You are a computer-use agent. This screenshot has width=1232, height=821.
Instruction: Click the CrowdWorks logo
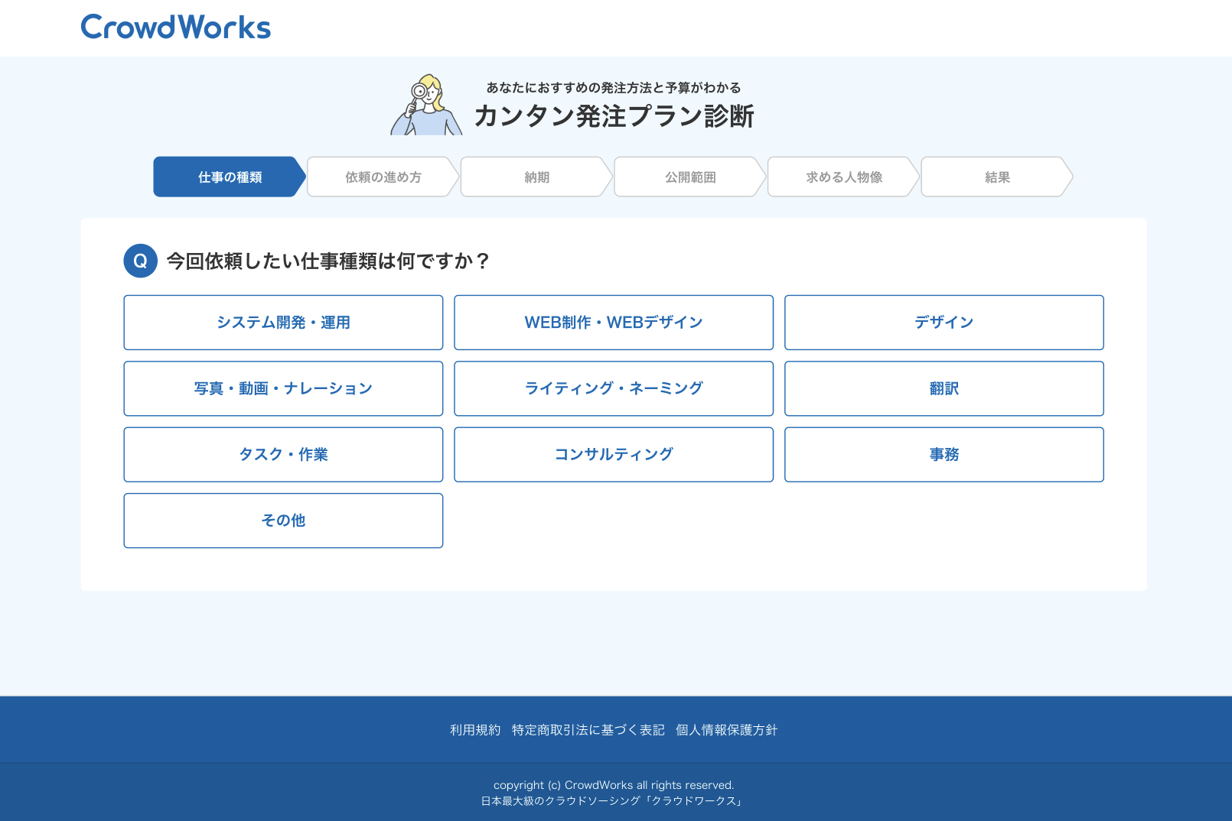[176, 28]
